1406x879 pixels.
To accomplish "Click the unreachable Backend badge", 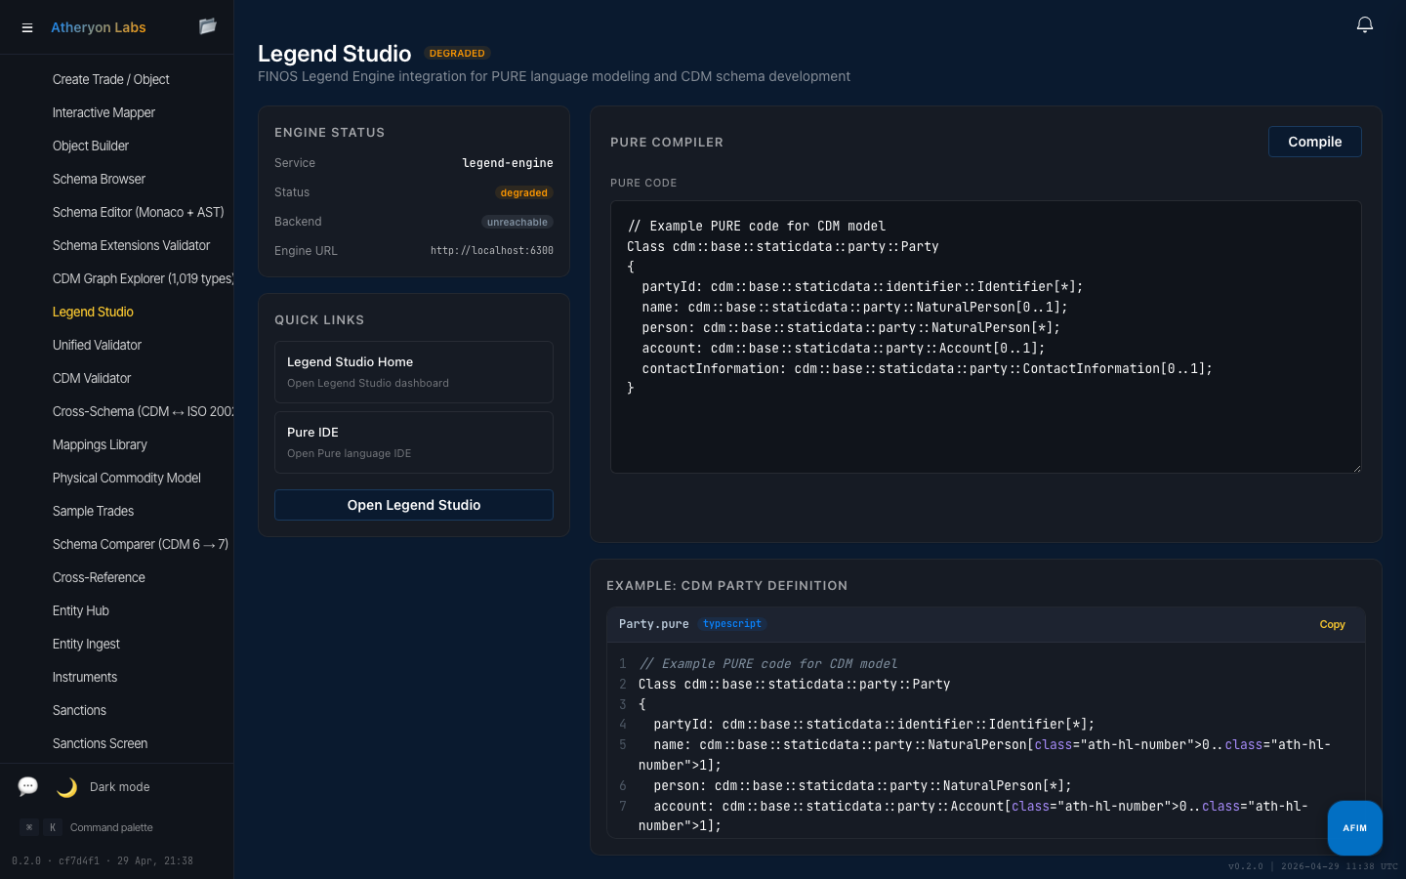I will pos(517,222).
